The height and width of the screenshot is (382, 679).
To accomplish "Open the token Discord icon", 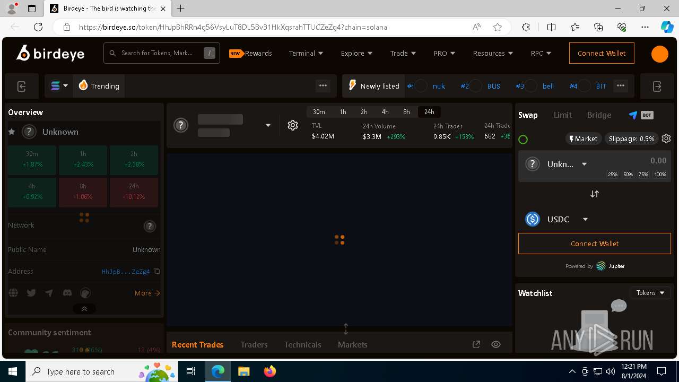I will 67,293.
